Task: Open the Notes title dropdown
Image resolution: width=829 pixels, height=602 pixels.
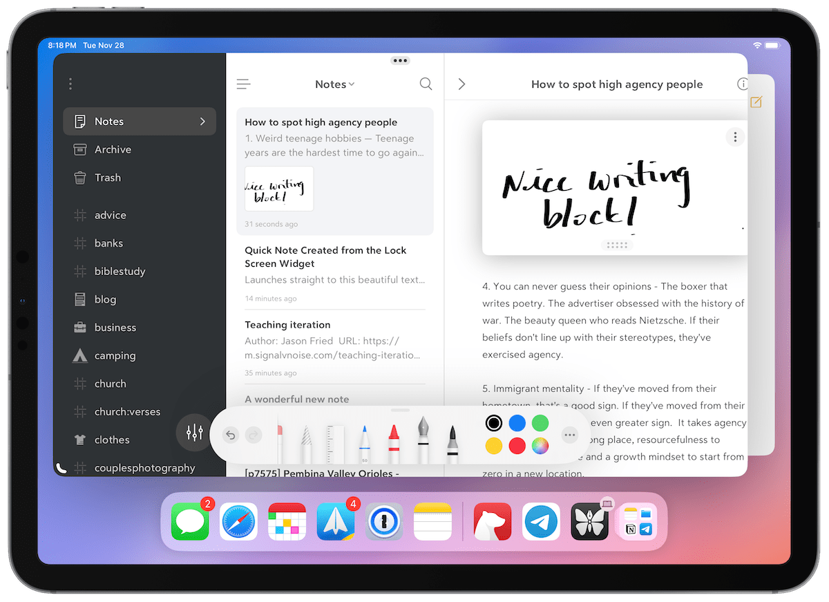Action: pyautogui.click(x=335, y=84)
